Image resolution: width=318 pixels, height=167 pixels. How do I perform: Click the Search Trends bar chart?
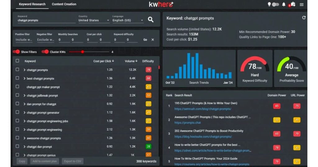coord(199,66)
